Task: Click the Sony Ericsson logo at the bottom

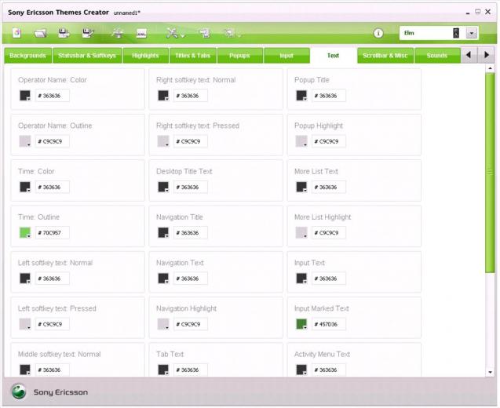Action: (19, 392)
